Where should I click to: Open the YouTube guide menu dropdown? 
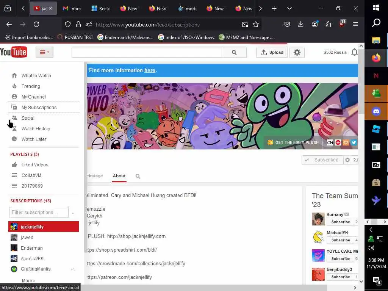(x=45, y=52)
